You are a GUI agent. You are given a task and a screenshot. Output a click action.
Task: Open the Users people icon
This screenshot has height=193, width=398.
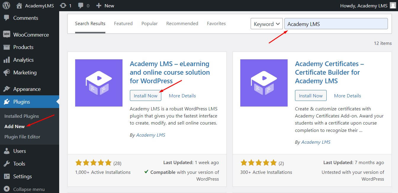tap(7, 151)
